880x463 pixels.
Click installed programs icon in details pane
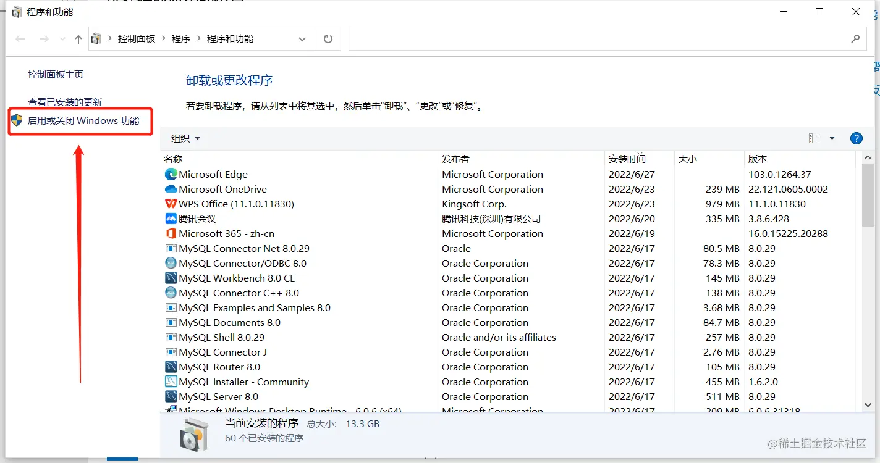click(195, 433)
